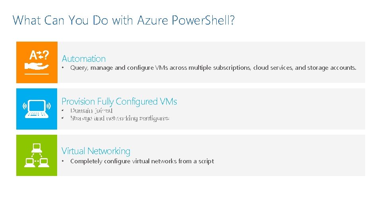Click the empty gray area of the Virtual Networking row
Image resolution: width=381 pixels, height=214 pixels.
pyautogui.click(x=289, y=155)
